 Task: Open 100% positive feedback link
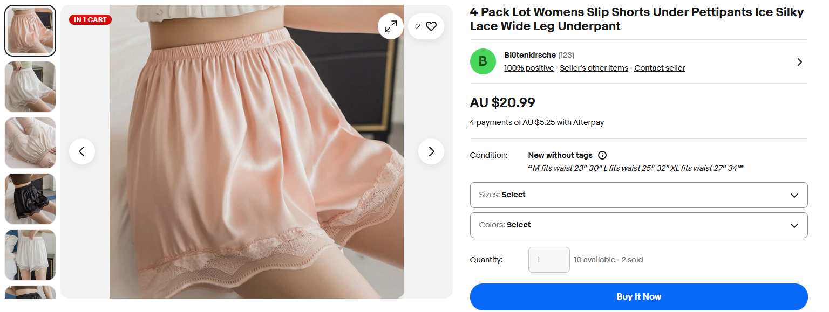tap(529, 68)
